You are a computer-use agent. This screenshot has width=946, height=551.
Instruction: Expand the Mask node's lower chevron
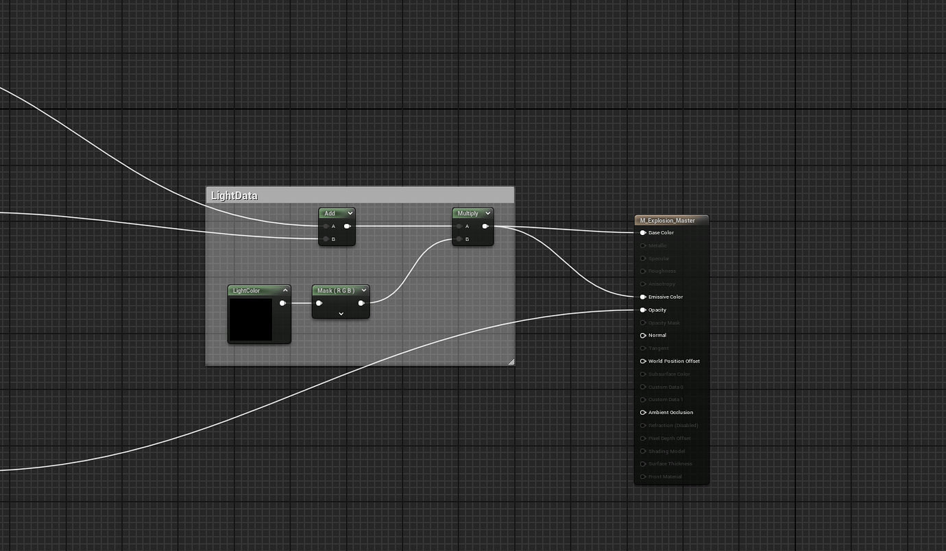[x=341, y=313]
